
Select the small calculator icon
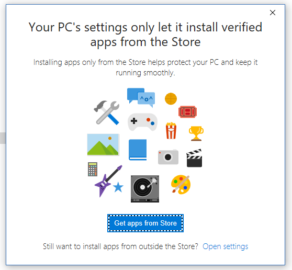click(x=93, y=169)
